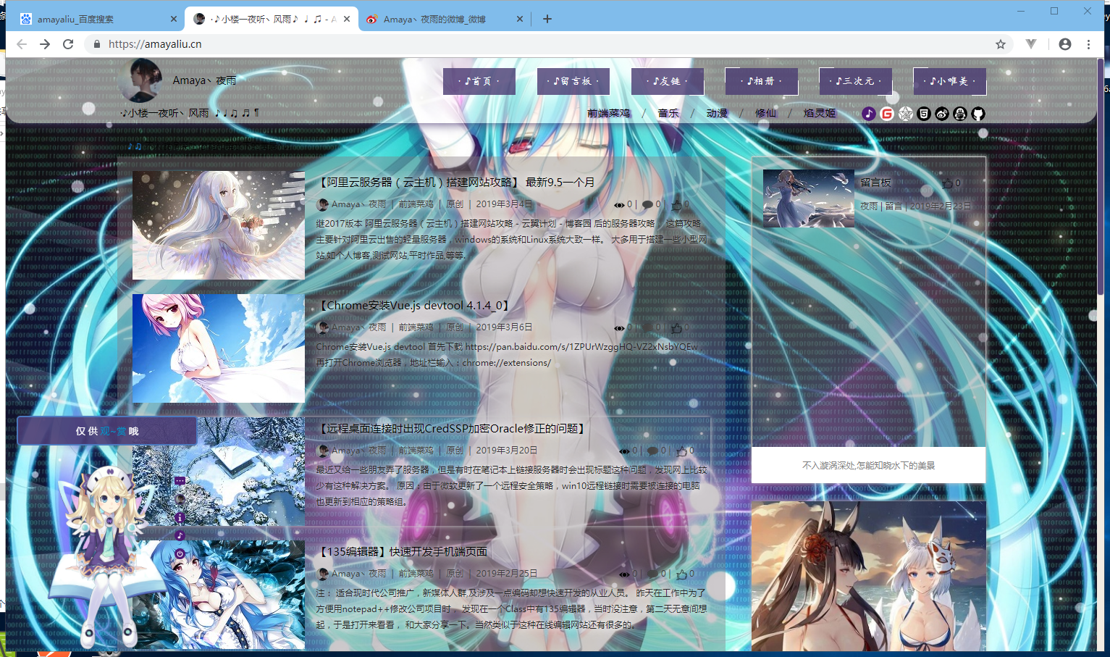Open the 远程桌面连接 CredSSP article title
The image size is (1110, 657).
[x=452, y=429]
